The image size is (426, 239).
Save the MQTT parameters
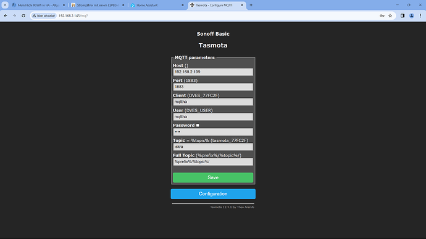[213, 177]
